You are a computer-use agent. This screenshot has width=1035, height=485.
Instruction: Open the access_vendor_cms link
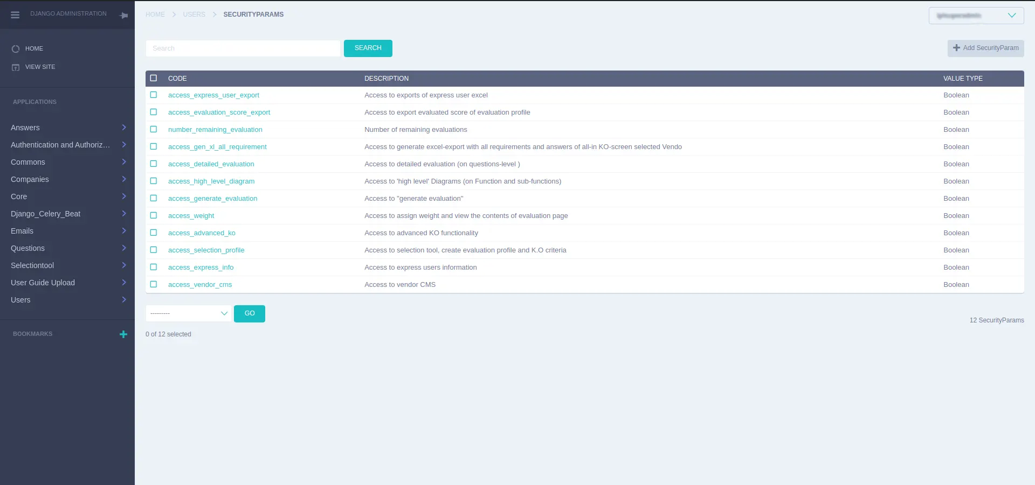pos(200,285)
